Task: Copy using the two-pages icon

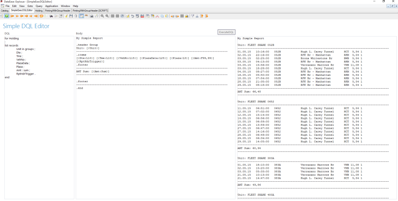Action: click(162, 16)
